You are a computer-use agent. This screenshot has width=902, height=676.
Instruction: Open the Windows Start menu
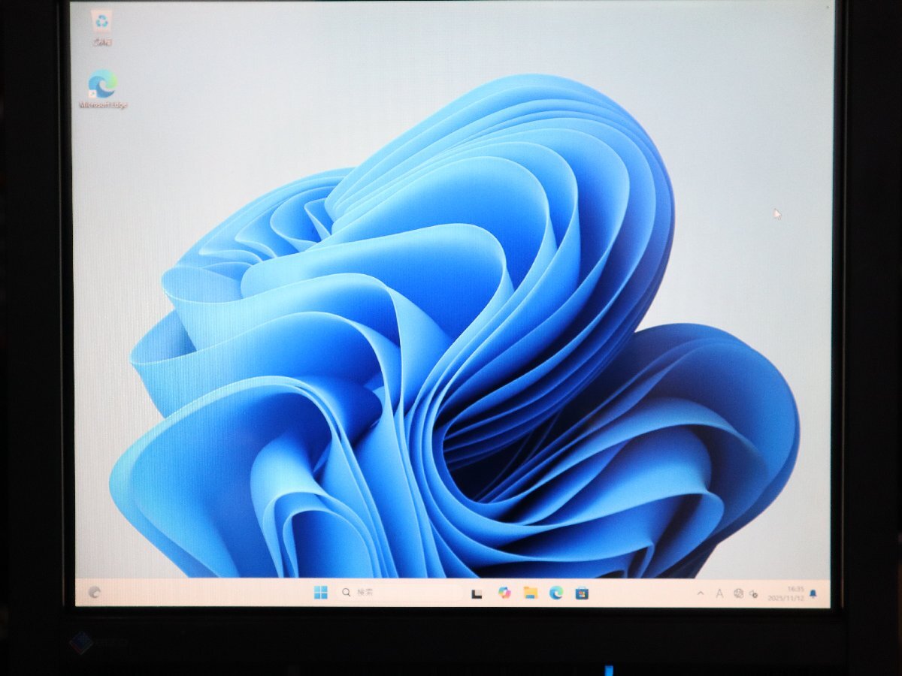click(321, 593)
